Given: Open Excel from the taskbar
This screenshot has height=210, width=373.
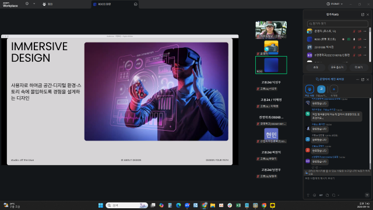Looking at the screenshot, I should 238,205.
